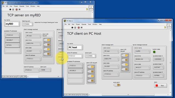Open Help menu in RT Main window
The width and height of the screenshot is (175, 98).
38,6
